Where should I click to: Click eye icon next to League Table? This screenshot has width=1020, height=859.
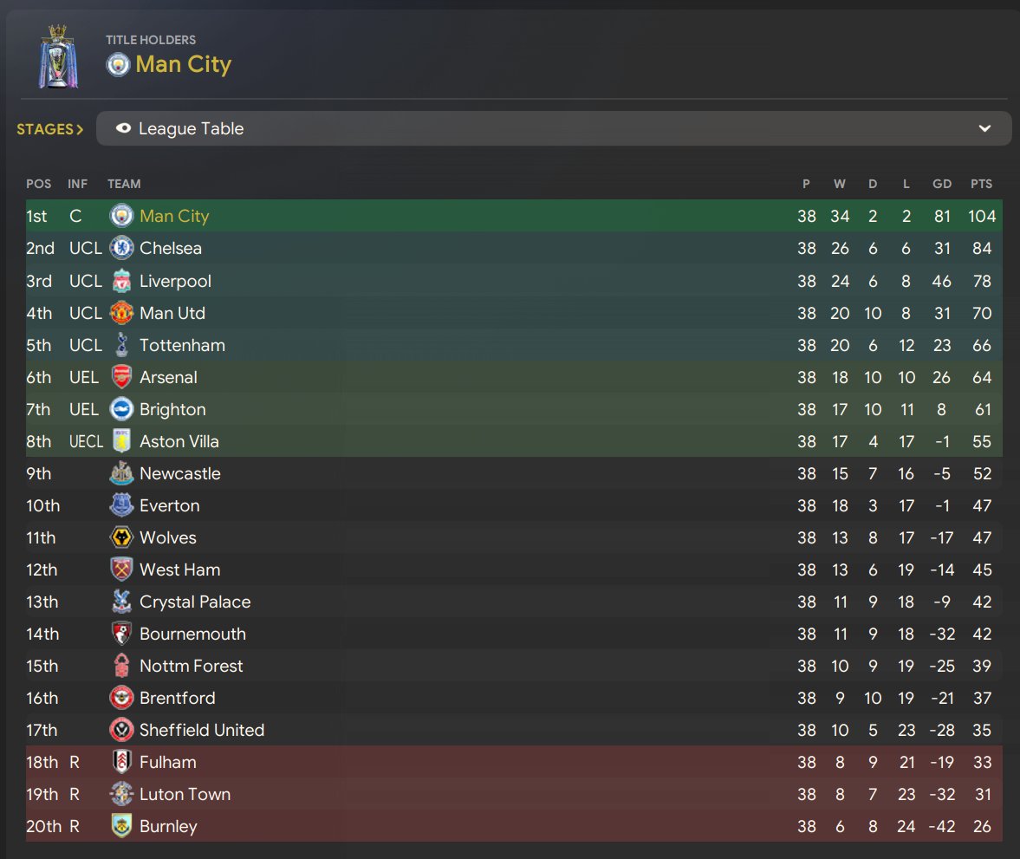coord(123,128)
